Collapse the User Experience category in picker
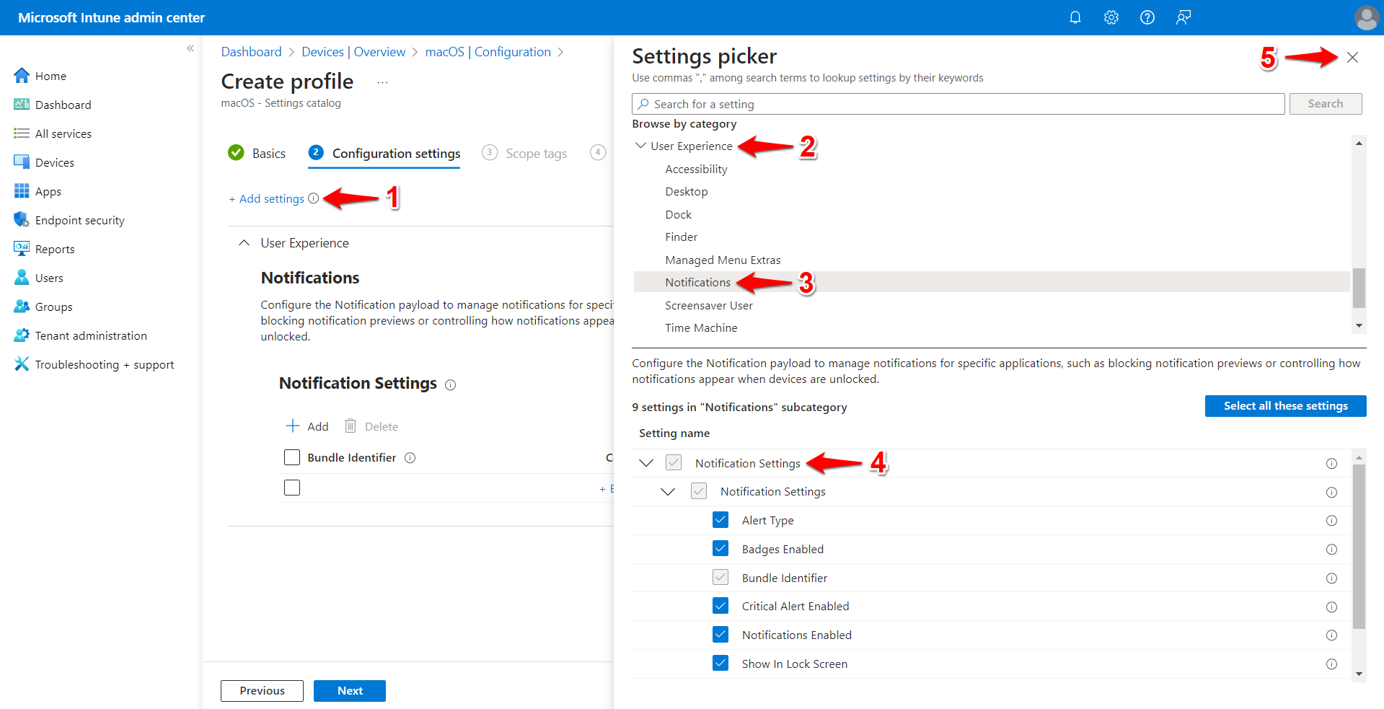 [640, 146]
